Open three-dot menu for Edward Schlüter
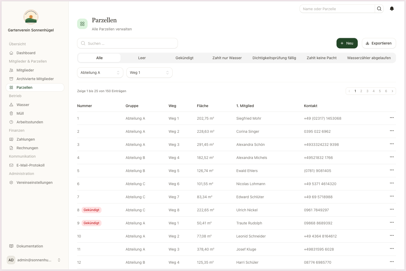 pyautogui.click(x=392, y=196)
